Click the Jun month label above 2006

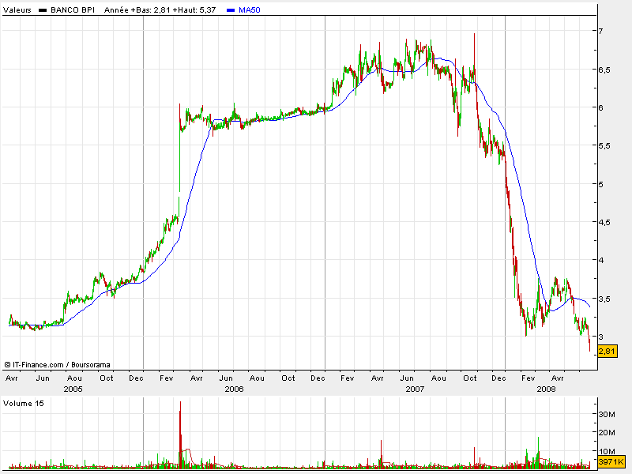pos(226,378)
